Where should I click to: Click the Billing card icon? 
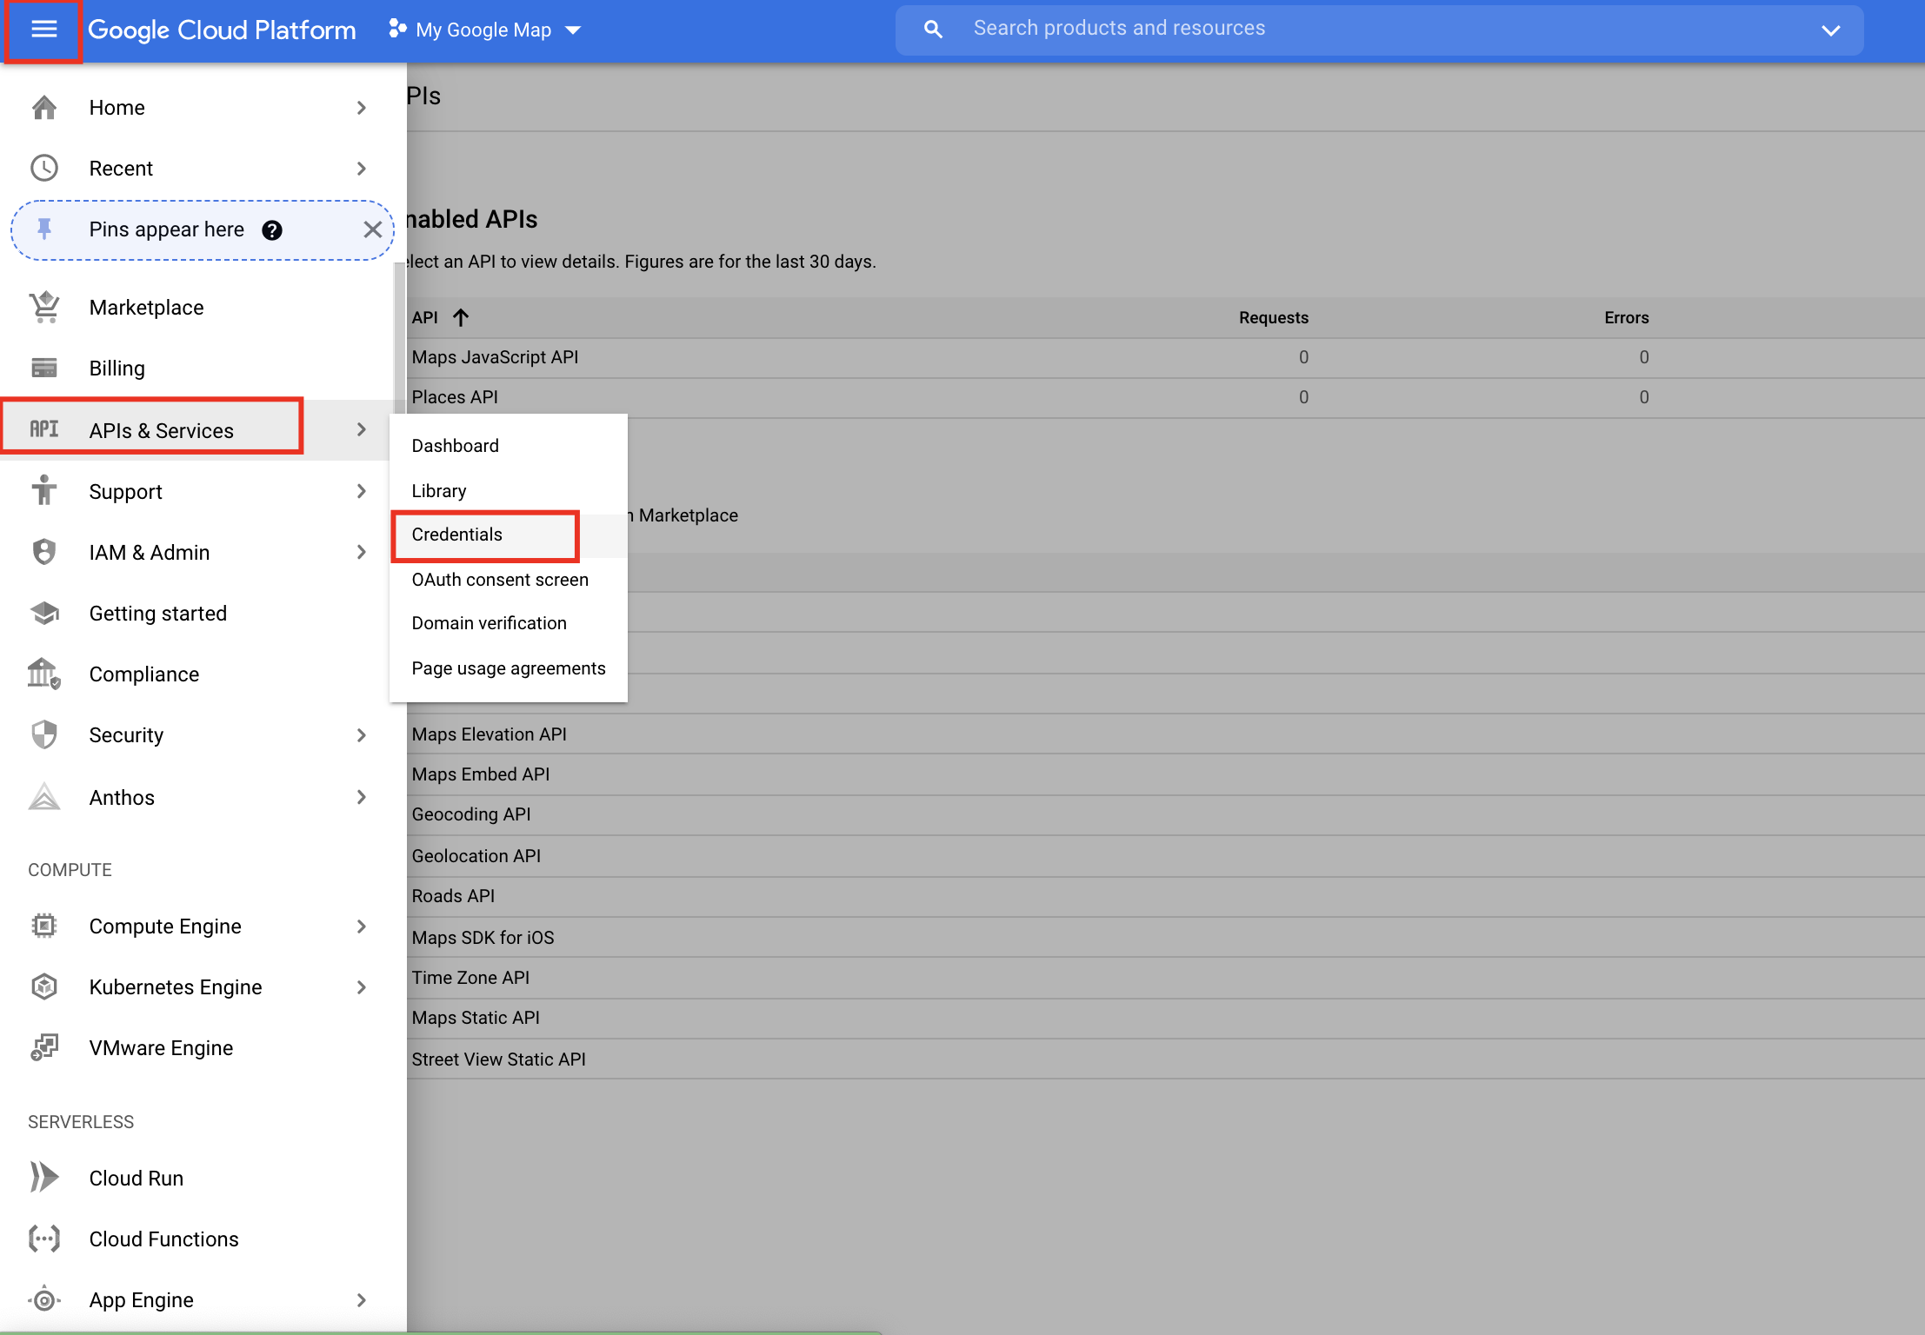click(x=44, y=369)
